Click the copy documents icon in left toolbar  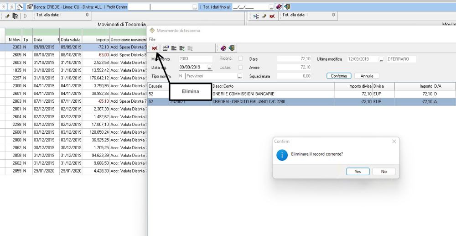coord(15,16)
